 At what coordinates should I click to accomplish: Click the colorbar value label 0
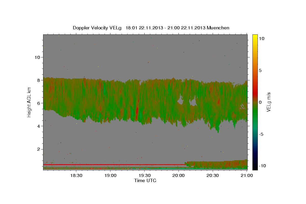260,102
